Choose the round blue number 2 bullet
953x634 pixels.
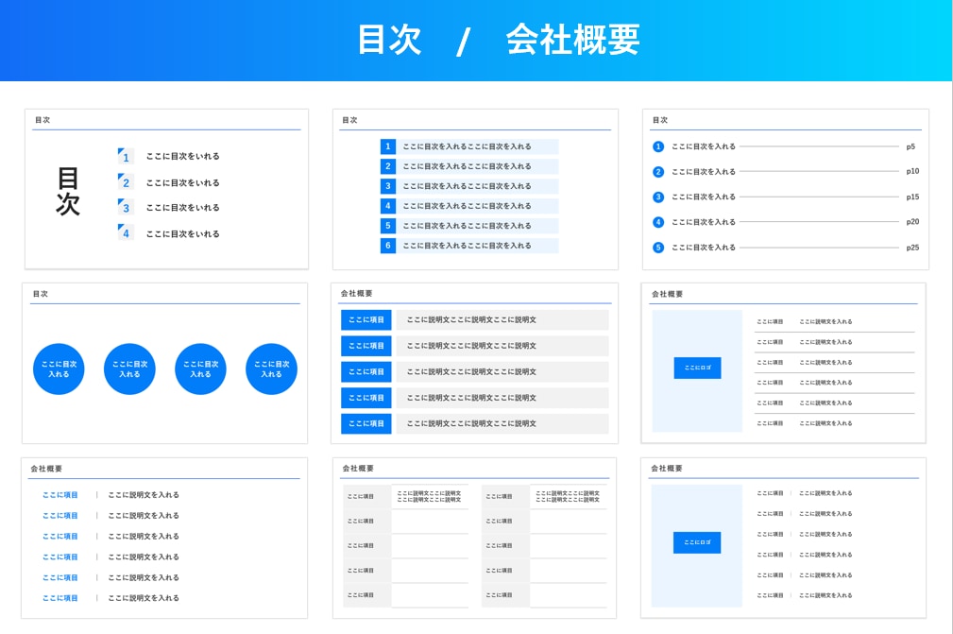pos(658,172)
